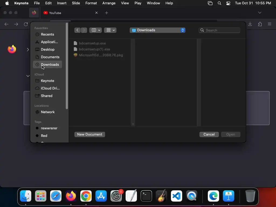Open Keynote iCloud folder in sidebar
Screen dimensions: 276x207
coord(47,81)
